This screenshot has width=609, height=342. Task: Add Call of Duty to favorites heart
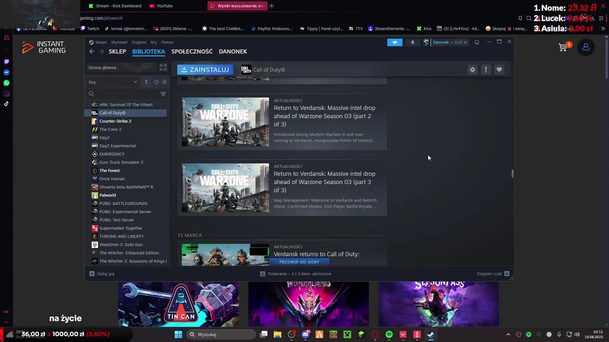point(499,70)
